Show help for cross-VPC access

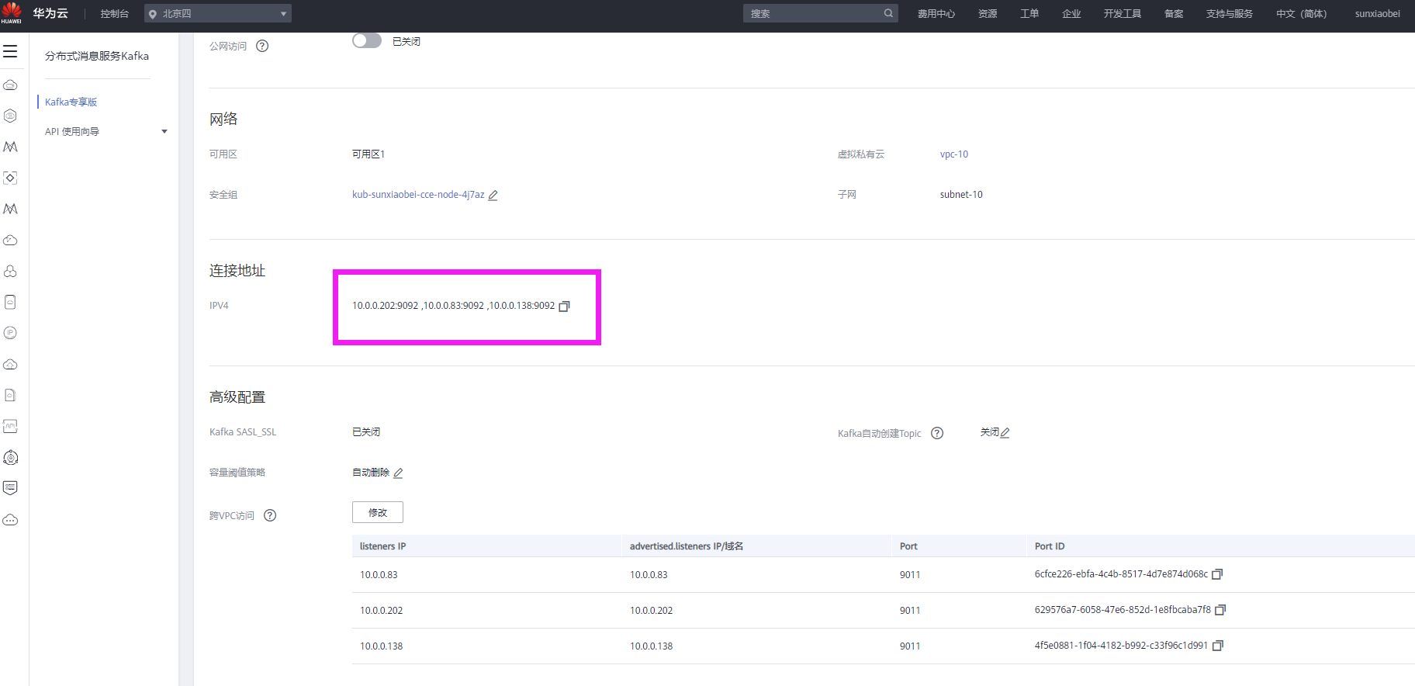270,515
